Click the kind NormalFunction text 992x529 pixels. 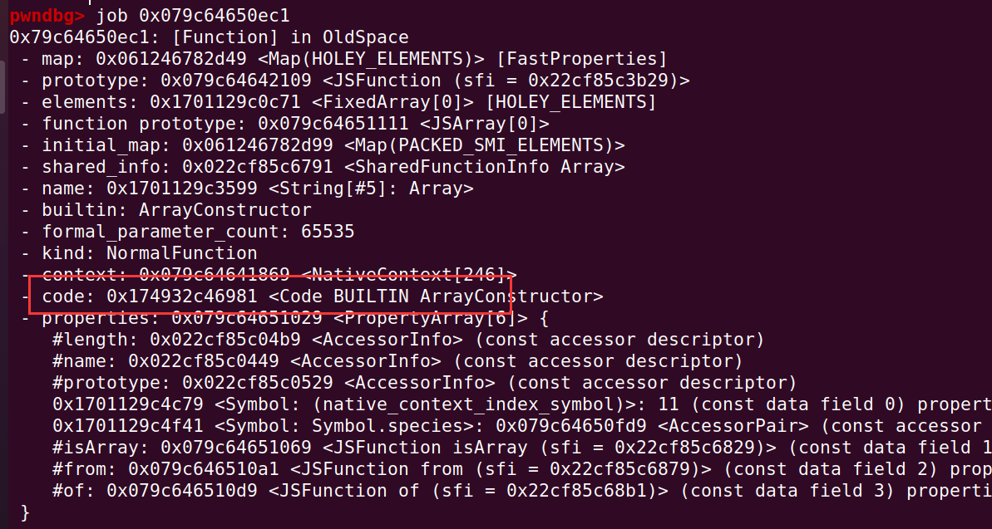tap(150, 253)
